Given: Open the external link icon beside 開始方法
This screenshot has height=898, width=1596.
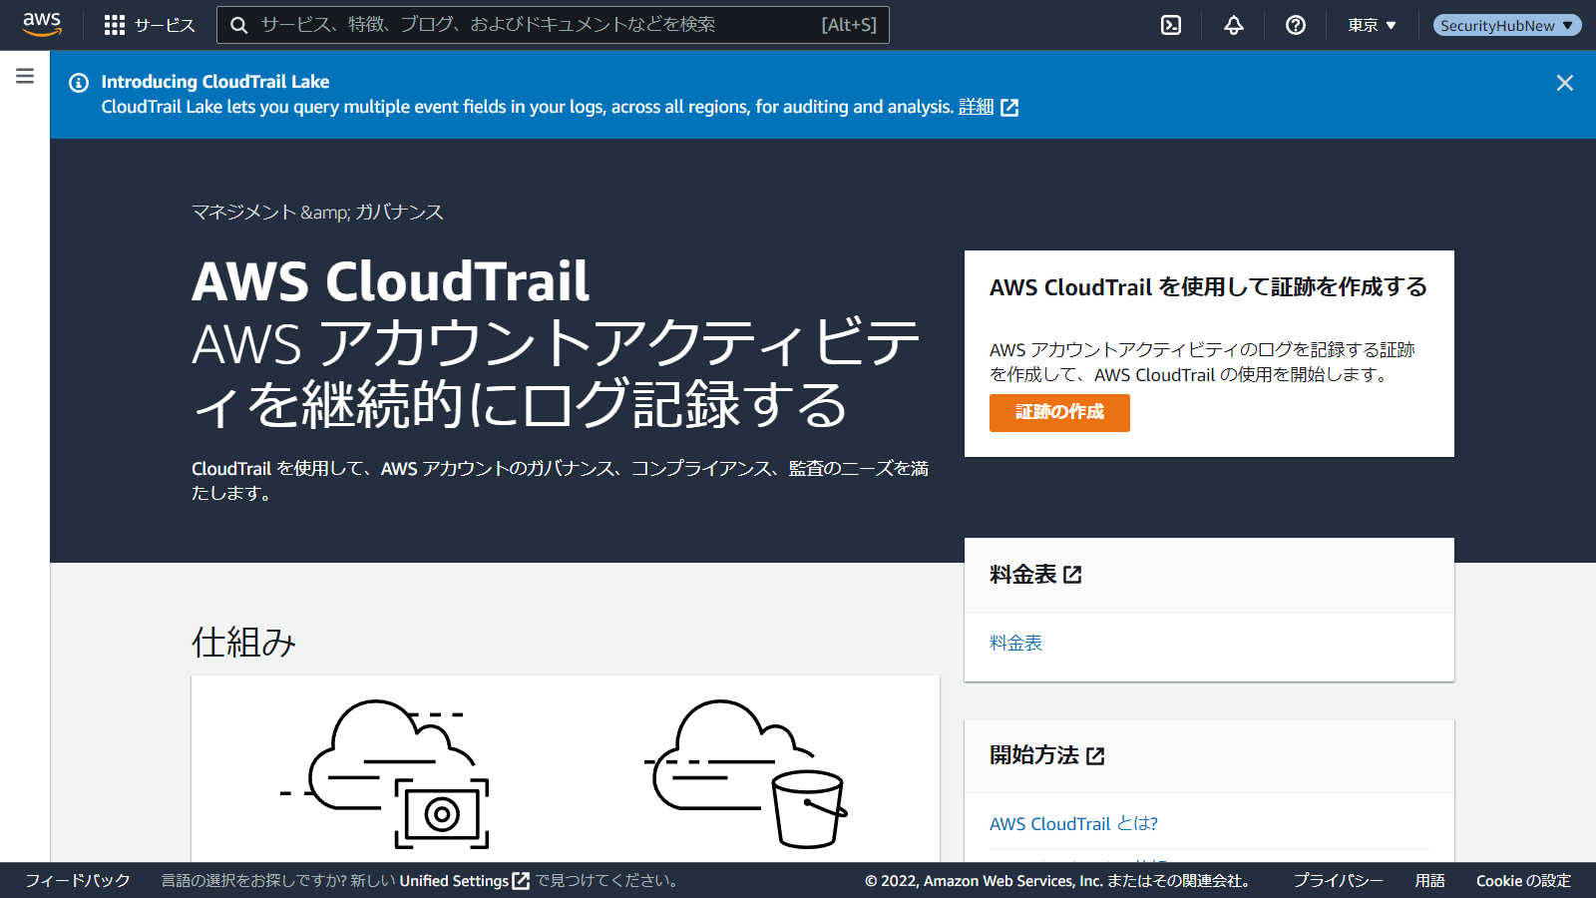Looking at the screenshot, I should click(1095, 756).
